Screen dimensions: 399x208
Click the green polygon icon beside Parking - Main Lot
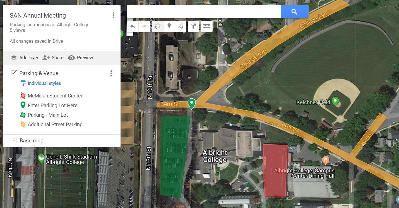tap(23, 115)
